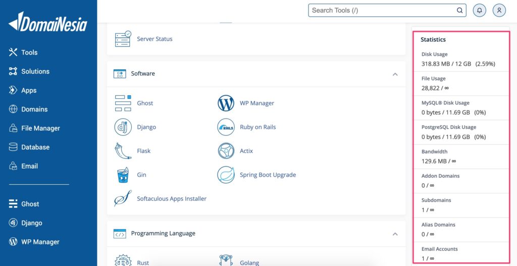The height and width of the screenshot is (266, 517).
Task: Open Database in the sidebar
Action: [x=29, y=147]
